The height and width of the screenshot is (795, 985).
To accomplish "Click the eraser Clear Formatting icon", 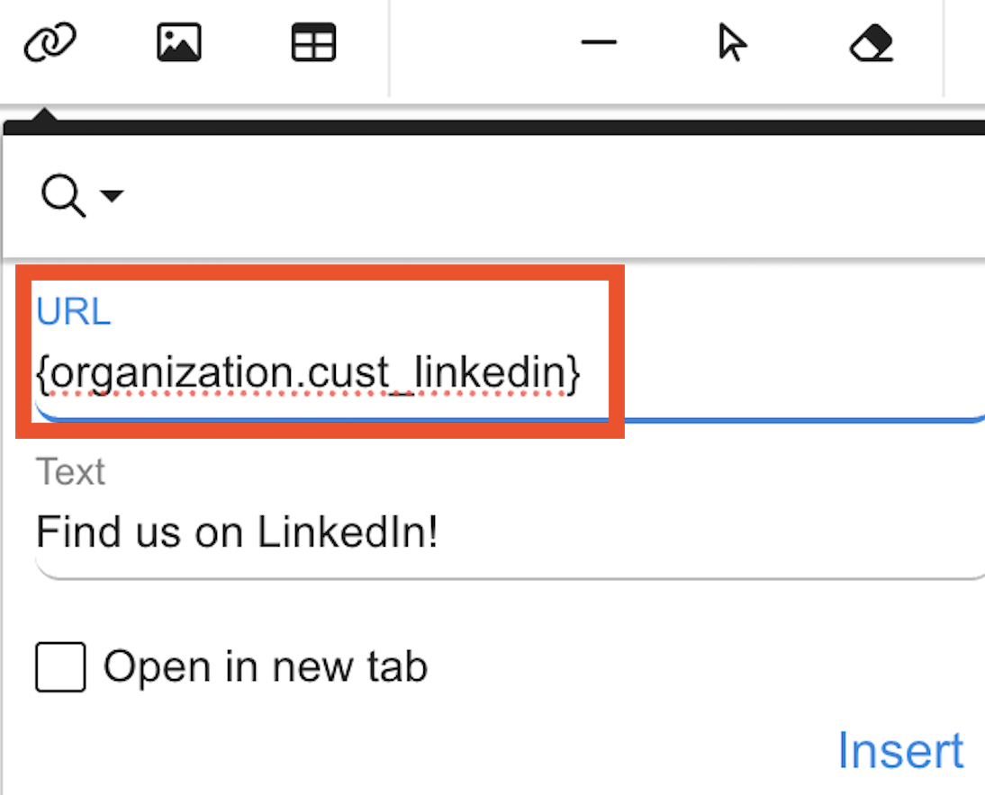I will click(x=871, y=42).
